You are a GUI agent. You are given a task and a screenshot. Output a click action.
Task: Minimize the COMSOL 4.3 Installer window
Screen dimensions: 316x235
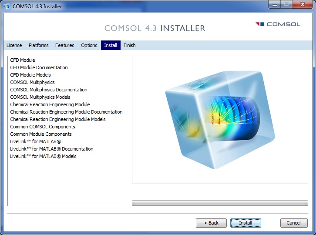[x=275, y=5]
